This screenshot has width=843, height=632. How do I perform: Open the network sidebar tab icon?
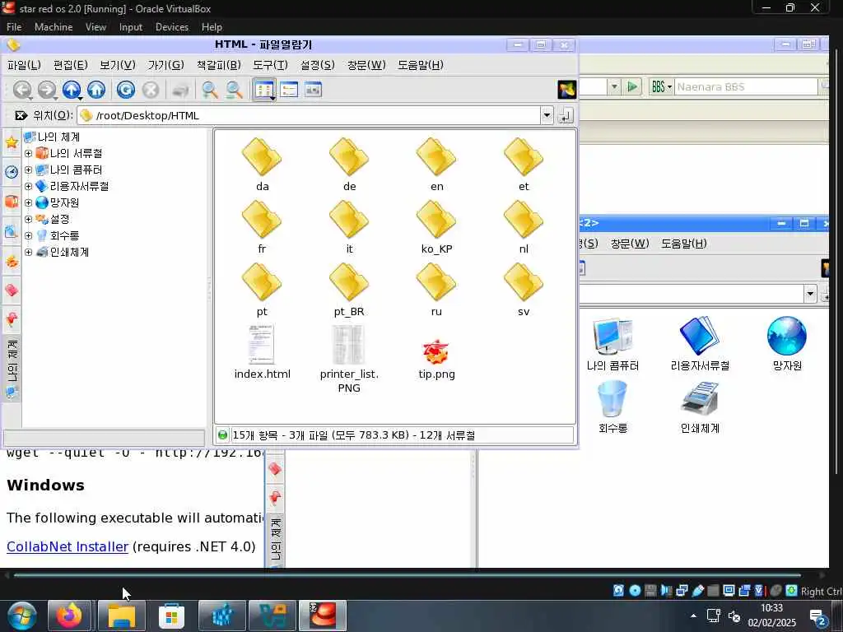pos(12,231)
